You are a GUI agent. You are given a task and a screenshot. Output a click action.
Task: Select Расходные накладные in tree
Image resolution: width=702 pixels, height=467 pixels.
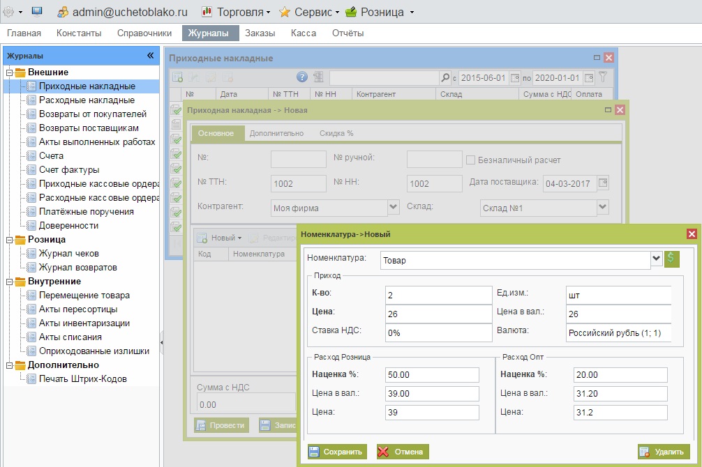87,100
